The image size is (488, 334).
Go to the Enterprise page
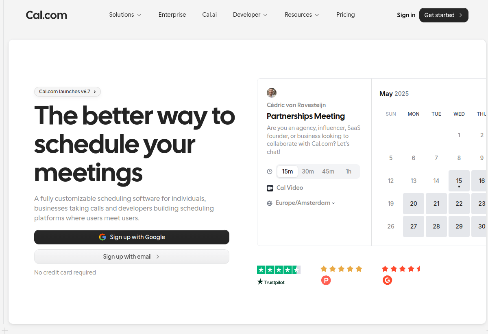tap(172, 15)
